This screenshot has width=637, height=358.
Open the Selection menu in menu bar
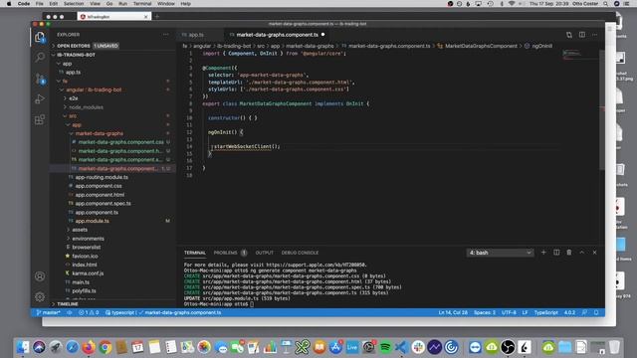74,4
